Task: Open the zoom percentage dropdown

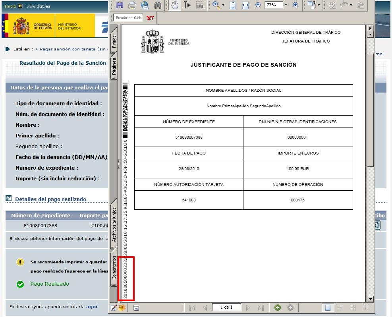Action: pos(286,5)
